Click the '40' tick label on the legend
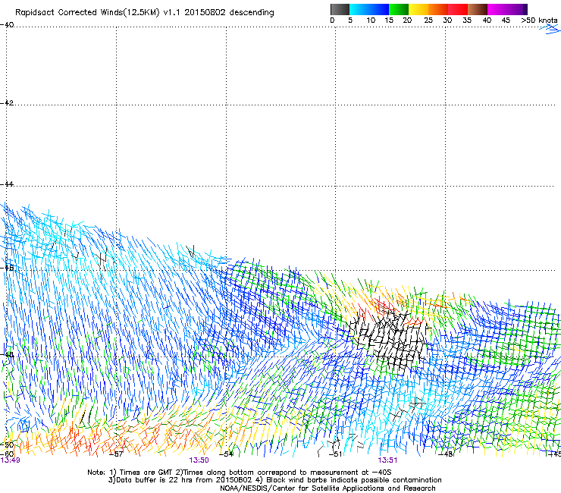The width and height of the screenshot is (561, 493). click(487, 20)
